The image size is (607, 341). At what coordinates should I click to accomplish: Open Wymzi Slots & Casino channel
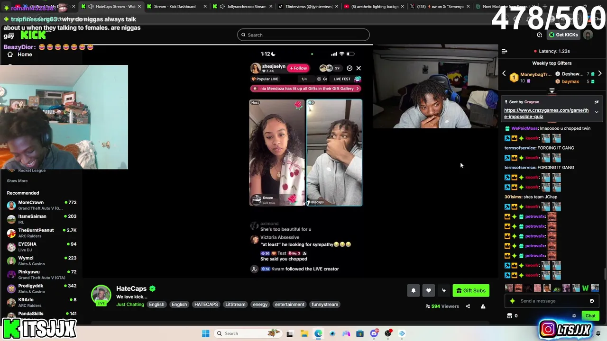pyautogui.click(x=42, y=260)
